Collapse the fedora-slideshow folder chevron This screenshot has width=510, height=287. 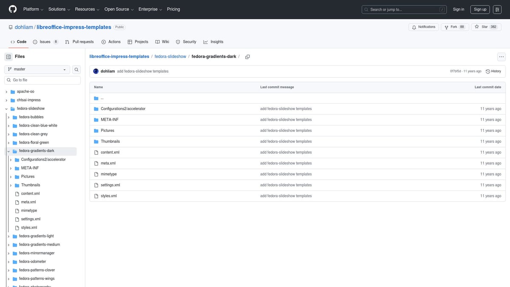(x=6, y=109)
